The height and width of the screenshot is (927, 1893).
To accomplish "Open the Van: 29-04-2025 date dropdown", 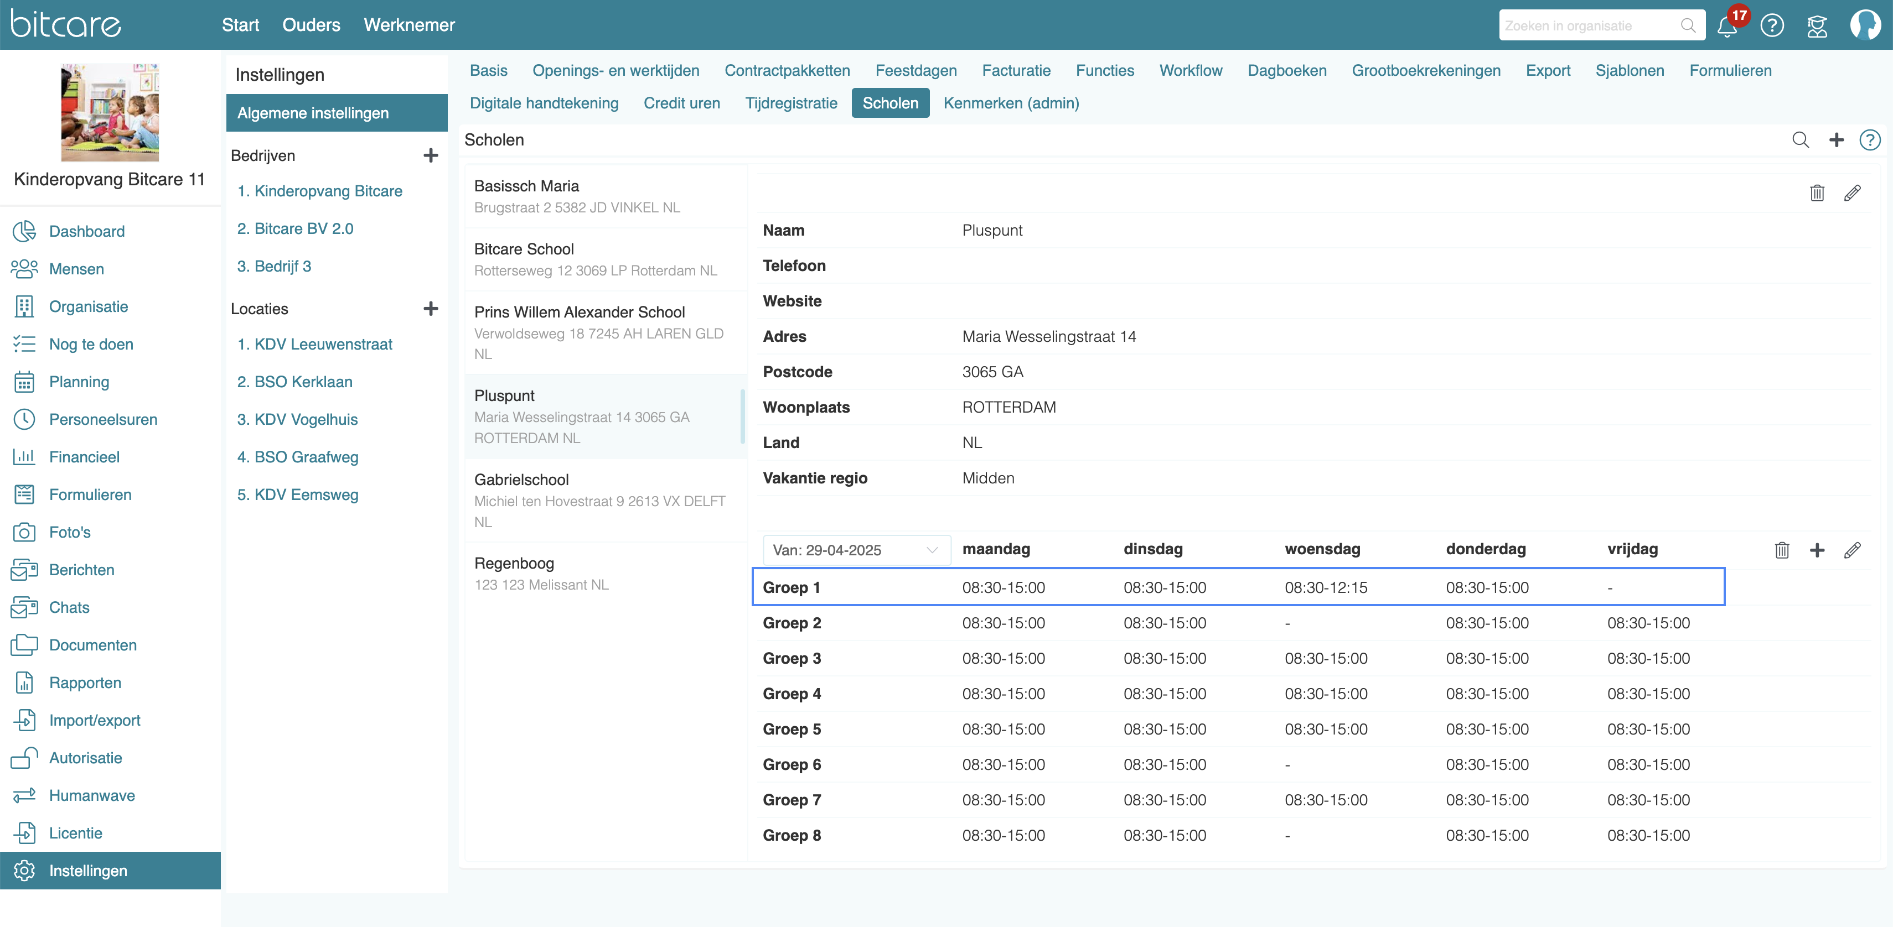I will coord(857,549).
